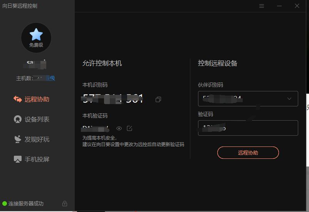Click the free-tier star avatar
The width and height of the screenshot is (309, 212).
[x=36, y=38]
